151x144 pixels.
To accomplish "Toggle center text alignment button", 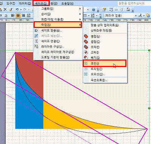I will click(18, 16).
